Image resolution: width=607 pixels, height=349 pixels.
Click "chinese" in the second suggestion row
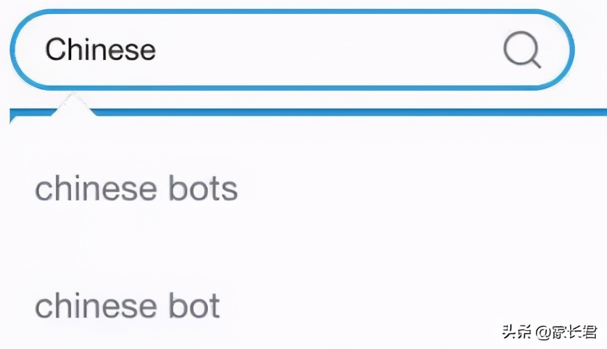(x=96, y=305)
